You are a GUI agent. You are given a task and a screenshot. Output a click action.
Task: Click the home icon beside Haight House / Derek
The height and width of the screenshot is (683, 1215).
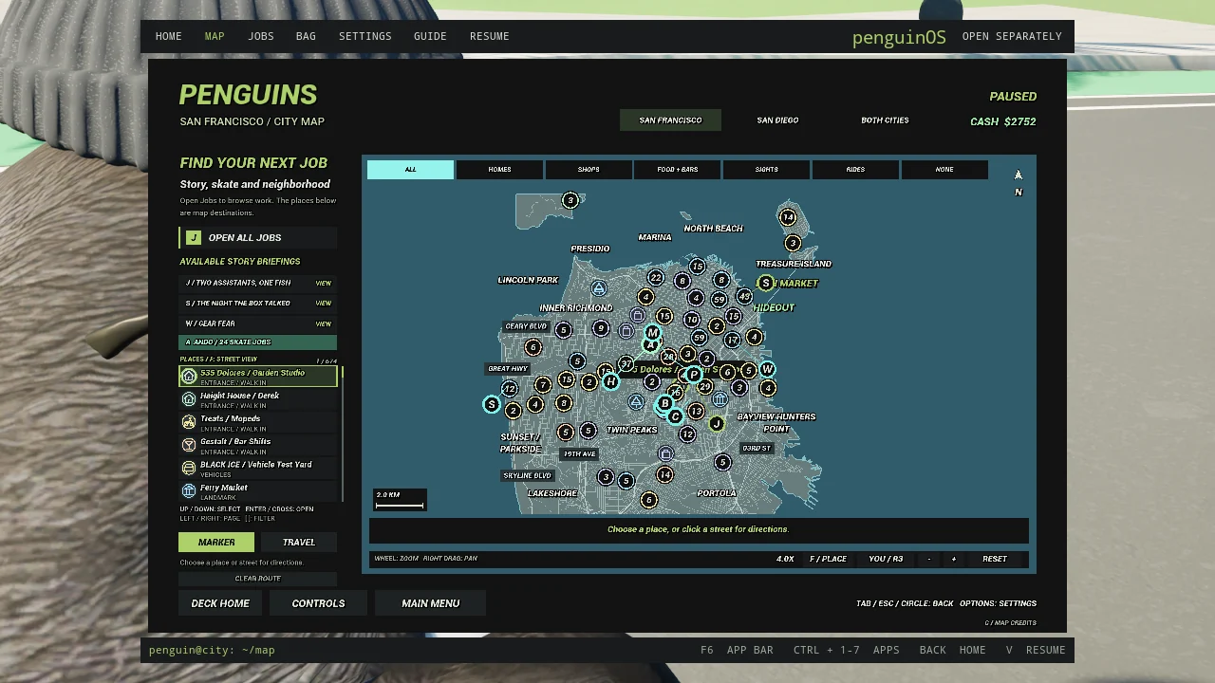[189, 399]
